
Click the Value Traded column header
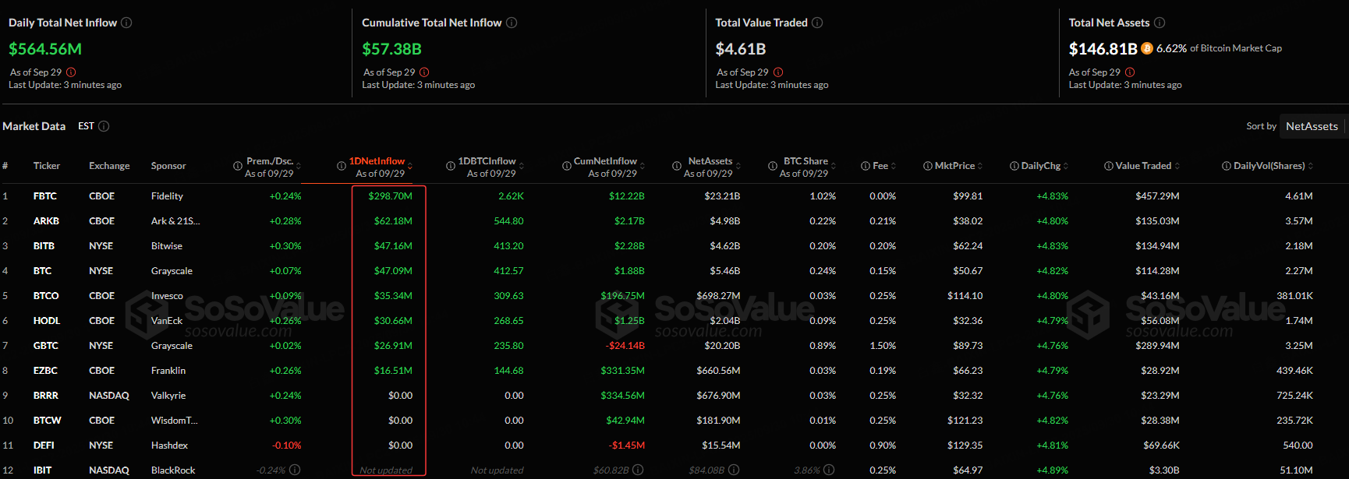[x=1143, y=166]
